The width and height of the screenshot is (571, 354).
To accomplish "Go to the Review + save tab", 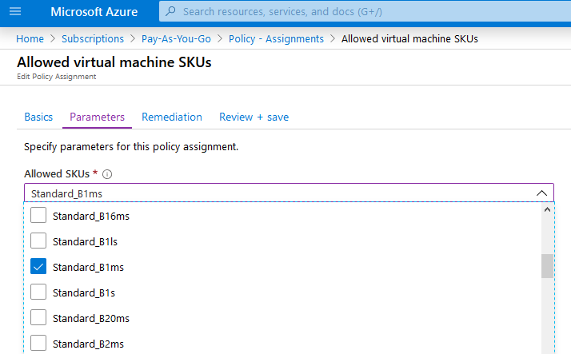I will coord(254,117).
